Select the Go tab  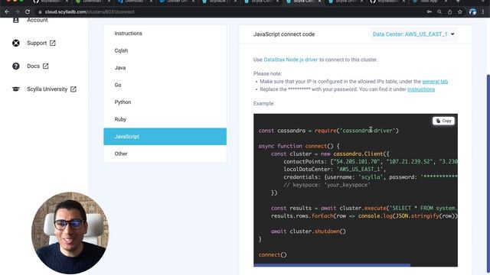click(x=165, y=85)
